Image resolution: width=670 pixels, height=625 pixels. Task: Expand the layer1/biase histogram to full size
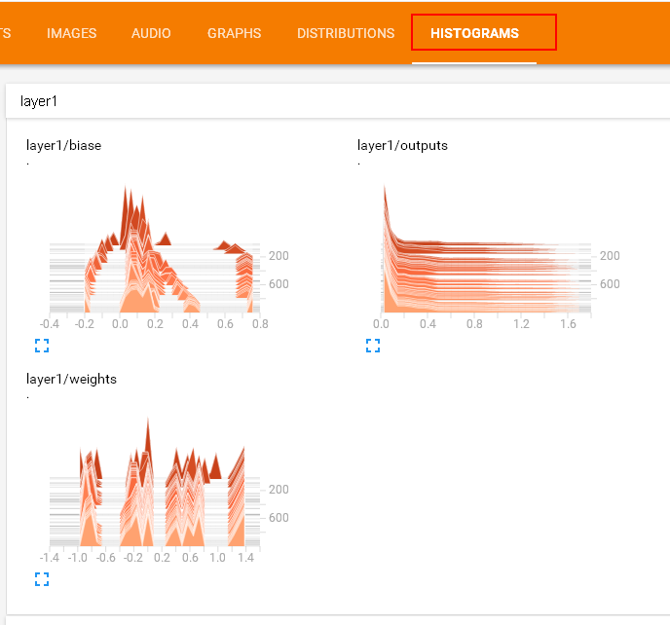tap(42, 346)
